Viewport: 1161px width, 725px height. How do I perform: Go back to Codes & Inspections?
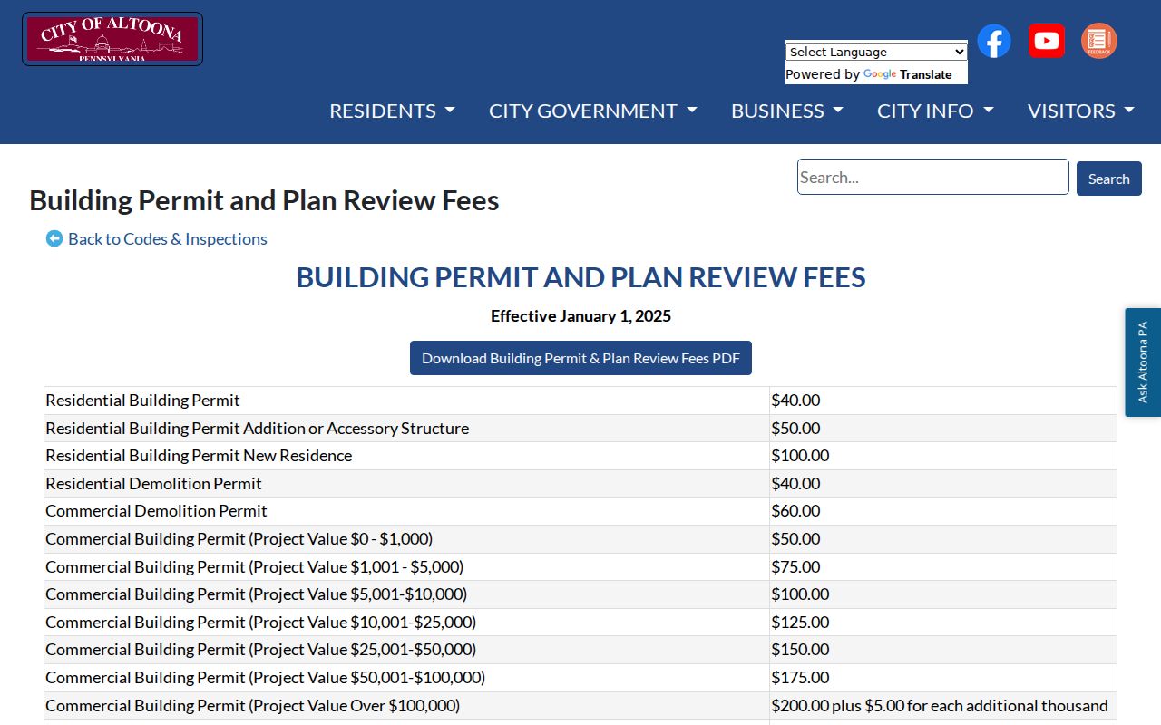tap(168, 239)
